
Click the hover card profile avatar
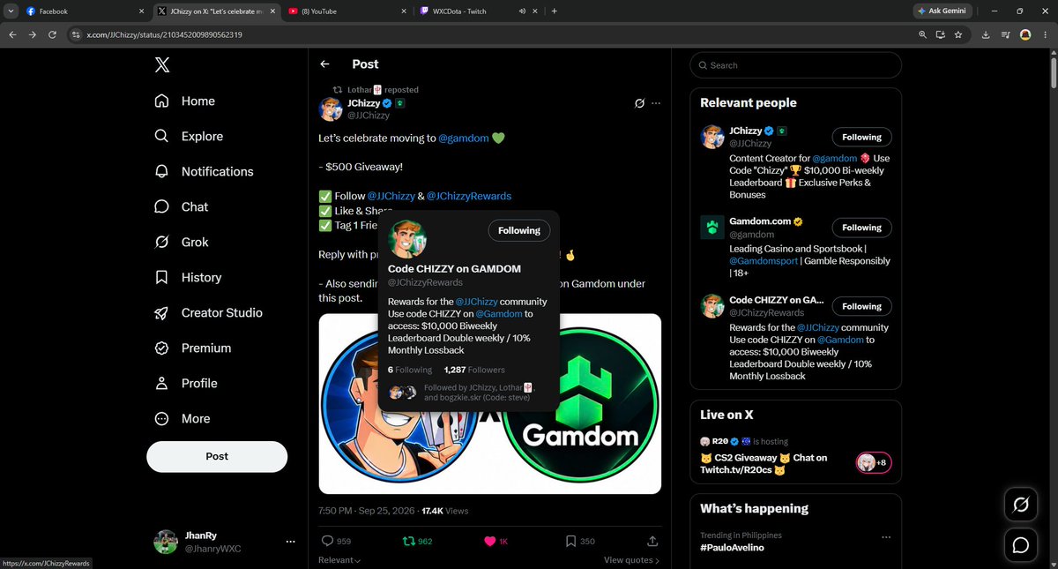pyautogui.click(x=408, y=238)
